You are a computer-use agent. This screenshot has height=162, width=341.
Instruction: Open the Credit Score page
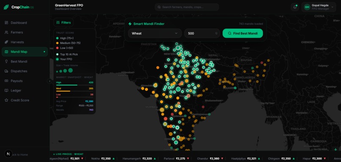click(25, 100)
